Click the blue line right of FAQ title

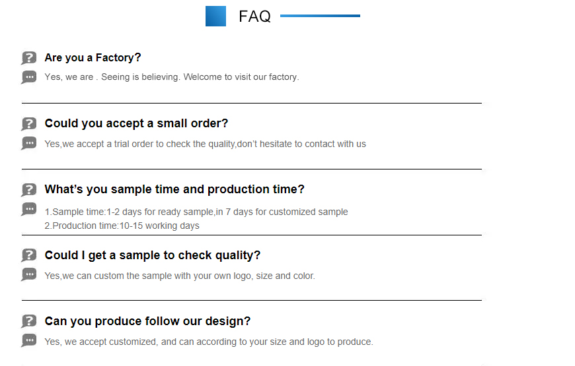tap(320, 16)
